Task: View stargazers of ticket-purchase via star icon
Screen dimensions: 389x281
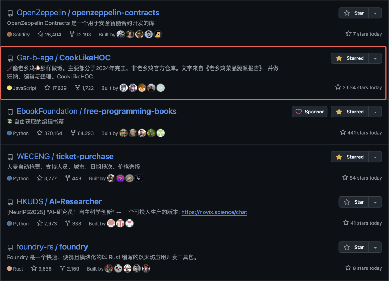Action: point(40,178)
